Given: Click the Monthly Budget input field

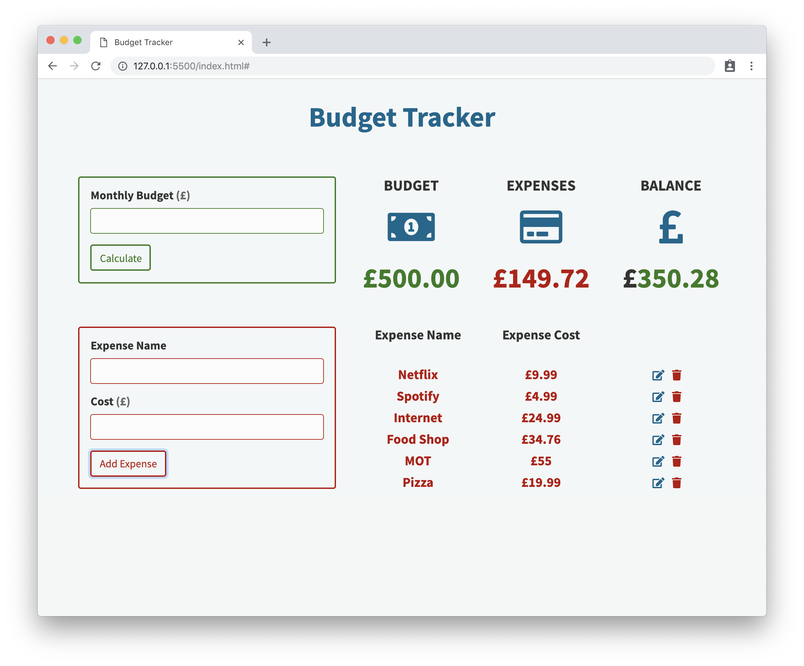Looking at the screenshot, I should tap(207, 221).
